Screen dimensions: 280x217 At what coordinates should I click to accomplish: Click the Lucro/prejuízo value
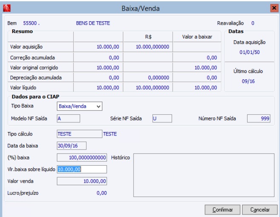pos(101,193)
